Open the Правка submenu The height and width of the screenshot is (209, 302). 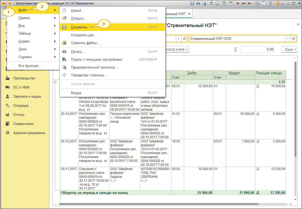click(x=24, y=18)
